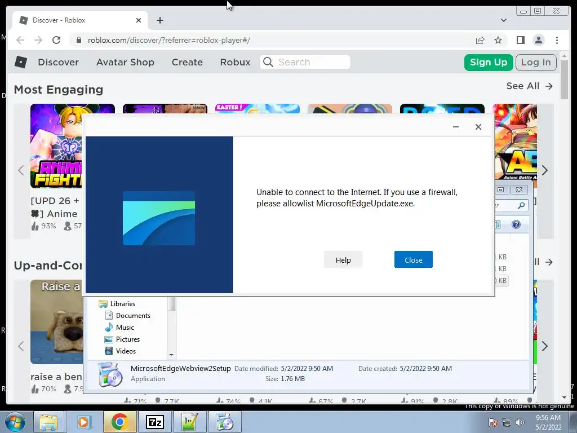This screenshot has width=577, height=433.
Task: Open a new Chrome tab
Action: (x=159, y=20)
